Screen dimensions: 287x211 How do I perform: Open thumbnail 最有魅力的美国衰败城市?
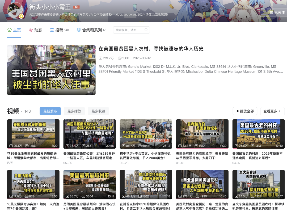pos(202,134)
